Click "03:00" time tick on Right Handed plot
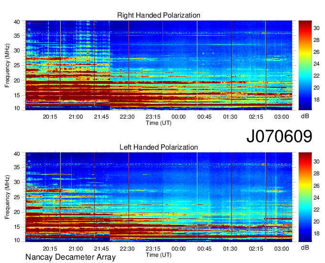The height and width of the screenshot is (263, 325). [282, 117]
